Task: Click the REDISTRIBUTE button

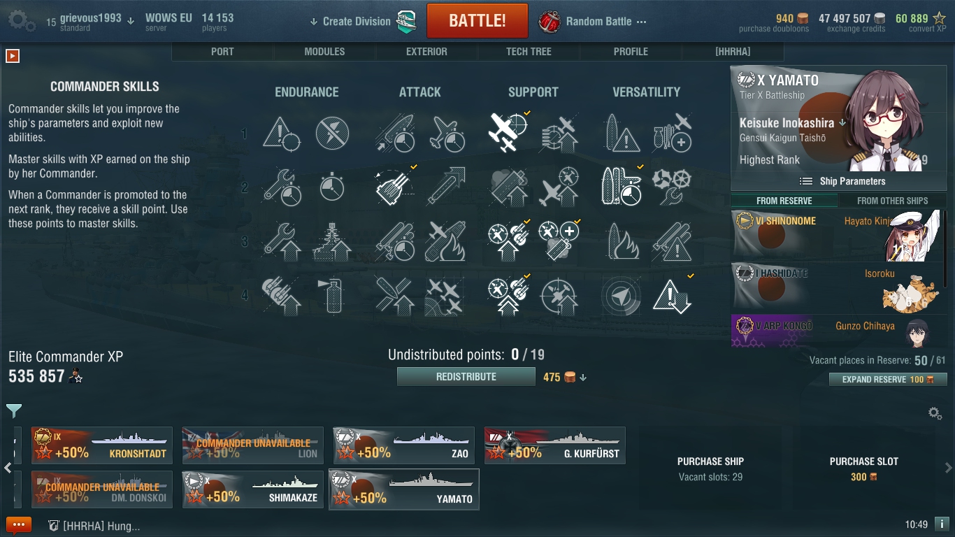Action: pos(466,377)
